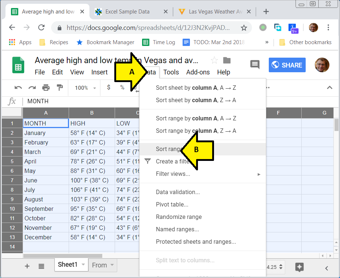Open the Tools menu
This screenshot has width=340, height=278.
click(171, 72)
